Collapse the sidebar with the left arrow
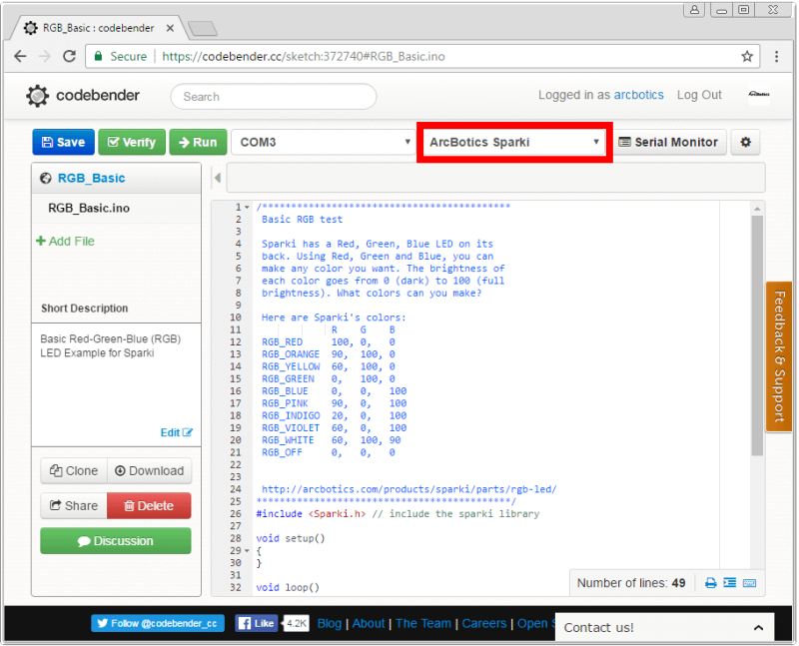Screen dimensions: 799x646 point(218,178)
